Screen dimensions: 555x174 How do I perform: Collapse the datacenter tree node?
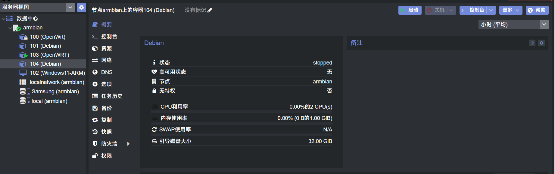[x=3, y=19]
